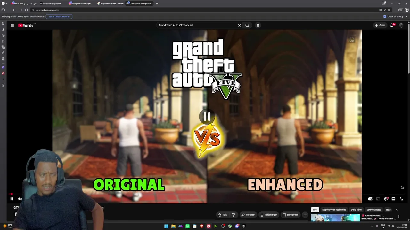Reload the YouTube page

coord(26,10)
